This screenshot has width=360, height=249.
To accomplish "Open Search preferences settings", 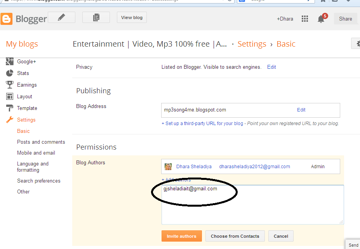I will tap(39, 181).
